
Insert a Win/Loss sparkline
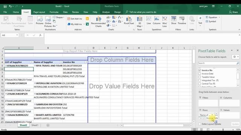click(165, 22)
